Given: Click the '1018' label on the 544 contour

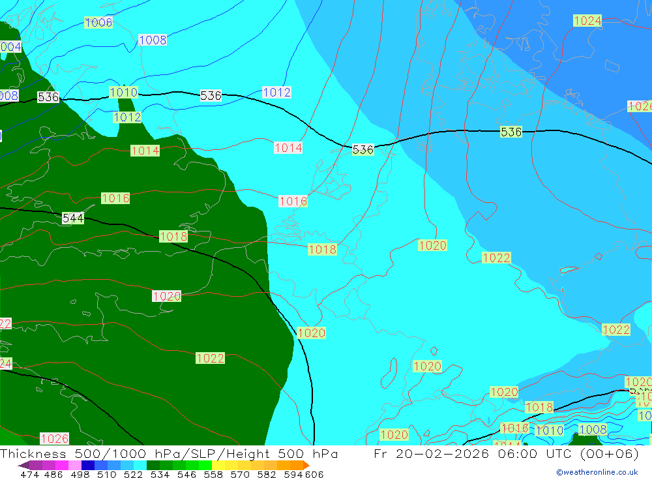Looking at the screenshot, I should [173, 237].
